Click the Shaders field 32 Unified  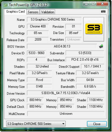[42, 66]
